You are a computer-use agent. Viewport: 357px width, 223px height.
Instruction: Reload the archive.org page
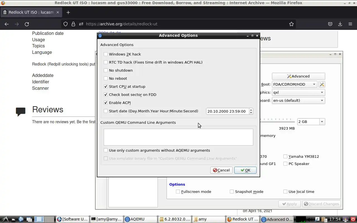tap(27, 24)
